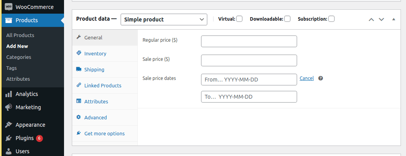406x156 pixels.
Task: Focus the Regular price ($) field
Action: (x=249, y=41)
